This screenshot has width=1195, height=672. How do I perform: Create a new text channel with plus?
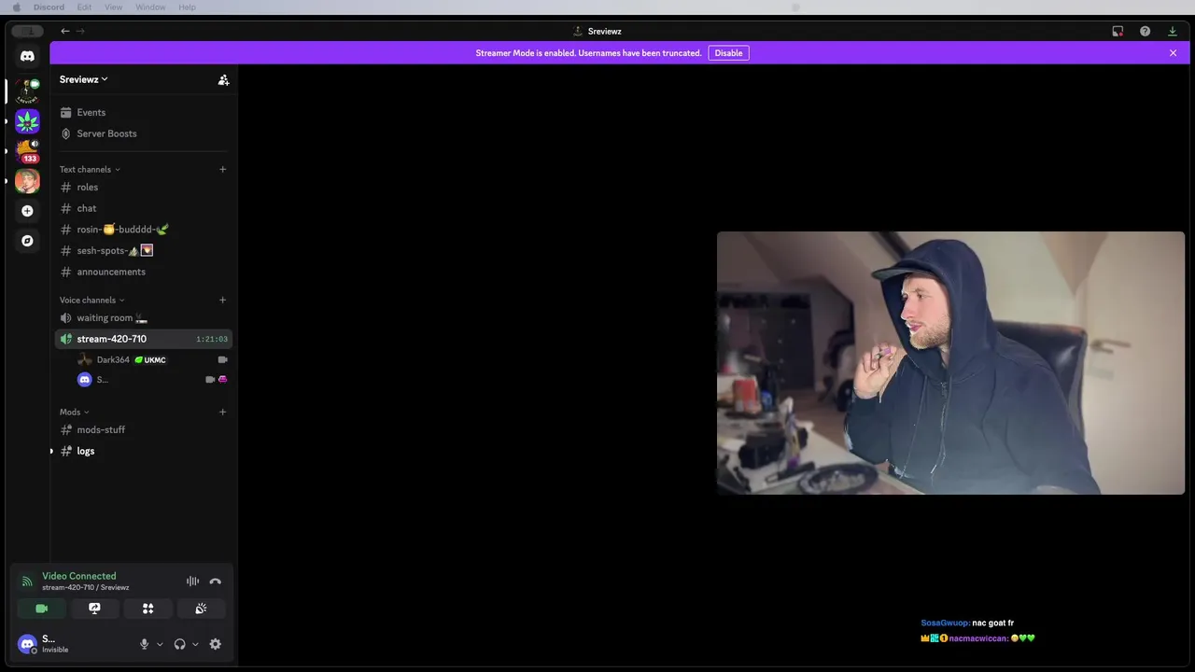click(x=222, y=169)
